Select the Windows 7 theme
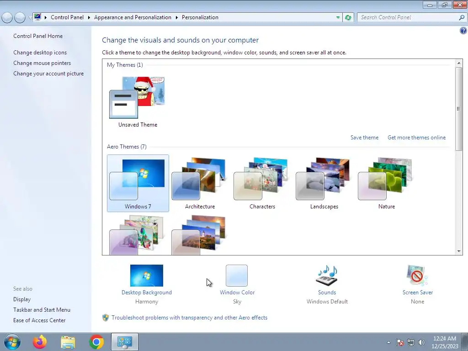This screenshot has width=468, height=351. 138,183
